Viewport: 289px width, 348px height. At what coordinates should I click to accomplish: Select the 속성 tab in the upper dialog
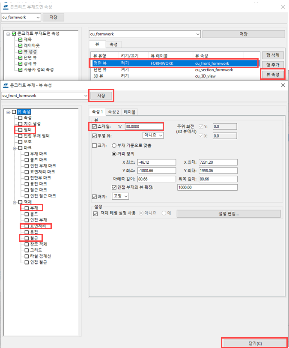point(113,45)
